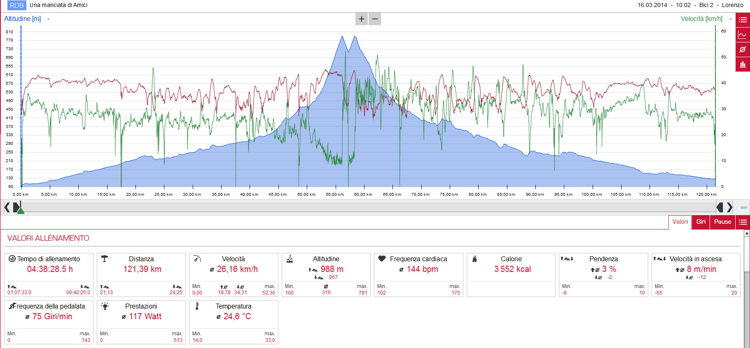Select the red bar chart view icon
Image resolution: width=750 pixels, height=348 pixels.
pos(743,64)
